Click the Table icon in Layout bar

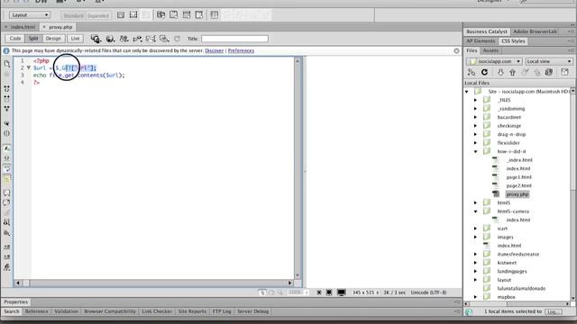click(215, 15)
